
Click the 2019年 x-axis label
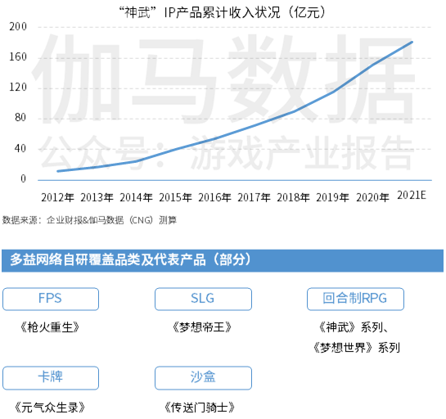pos(332,197)
